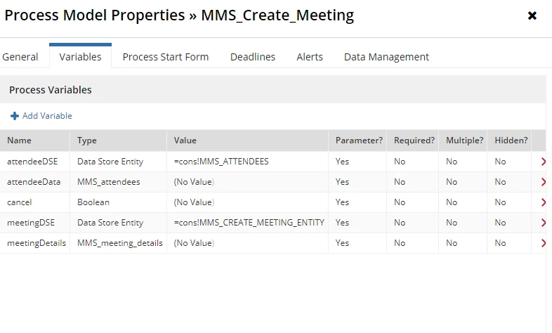Remove the attendeeData variable via red icon
This screenshot has width=552, height=333.
click(544, 182)
